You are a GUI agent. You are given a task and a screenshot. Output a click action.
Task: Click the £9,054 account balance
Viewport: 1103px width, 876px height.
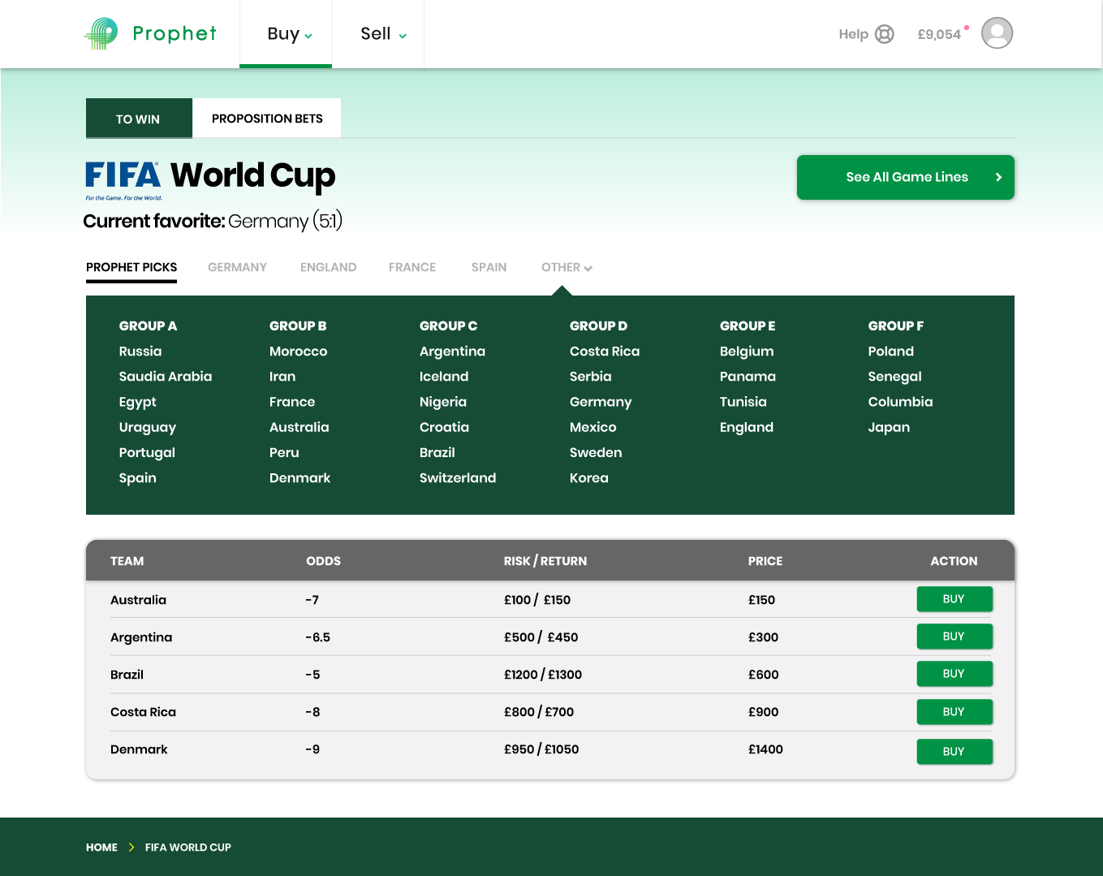[939, 34]
